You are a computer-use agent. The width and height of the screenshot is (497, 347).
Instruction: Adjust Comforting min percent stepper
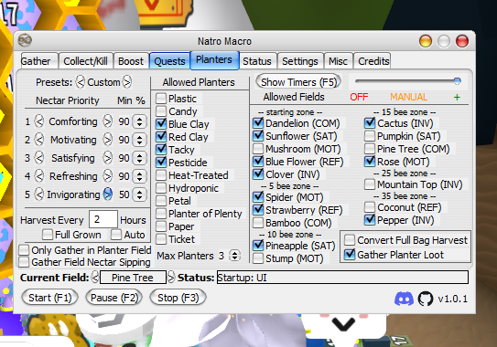[x=139, y=121]
